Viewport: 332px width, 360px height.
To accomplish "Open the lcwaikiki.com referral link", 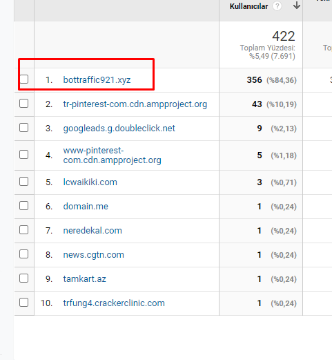I will tap(90, 182).
